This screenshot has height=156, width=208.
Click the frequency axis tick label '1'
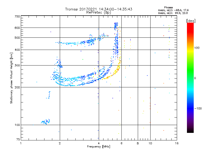[21, 143]
